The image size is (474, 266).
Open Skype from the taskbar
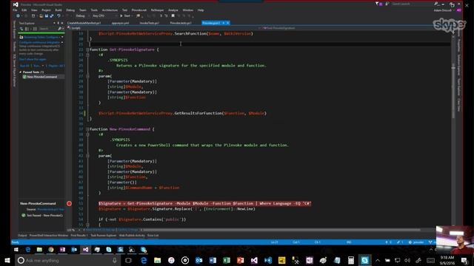(364, 260)
